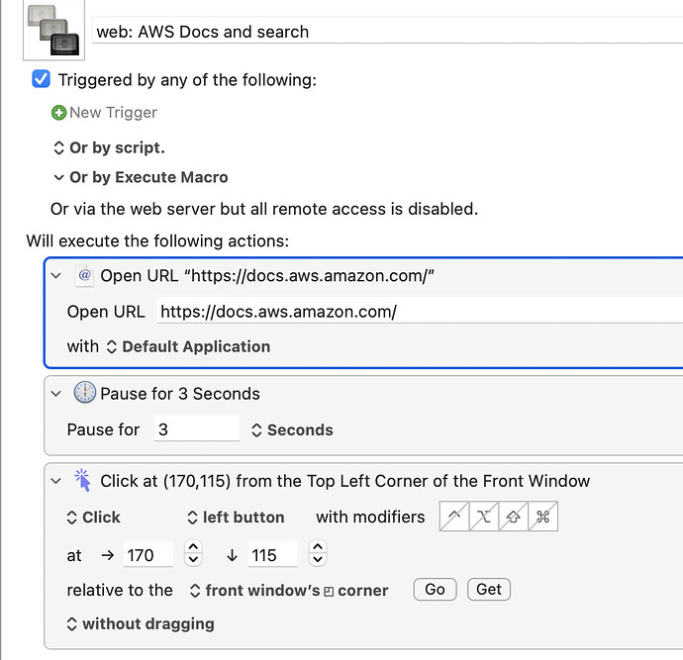
Task: Toggle the Option modifier key
Action: point(483,517)
